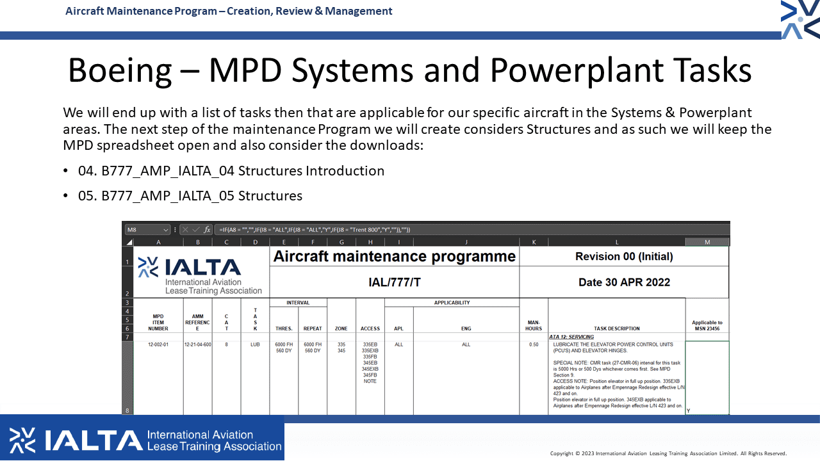
Task: Click the Select All corner triangle
Action: [128, 242]
